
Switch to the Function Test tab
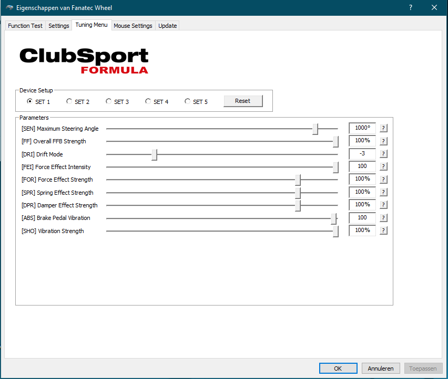click(x=25, y=26)
